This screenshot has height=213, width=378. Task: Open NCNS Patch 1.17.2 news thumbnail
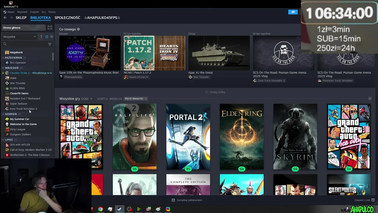[154, 53]
